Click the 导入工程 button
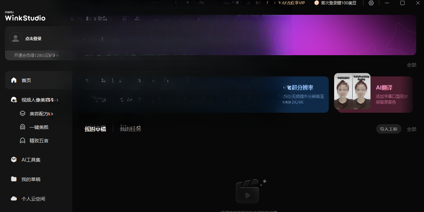 pyautogui.click(x=389, y=129)
